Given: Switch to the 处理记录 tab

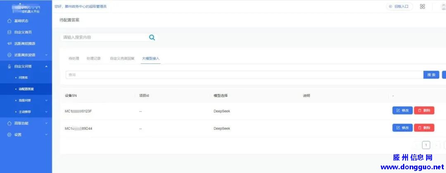Looking at the screenshot, I should (94, 58).
